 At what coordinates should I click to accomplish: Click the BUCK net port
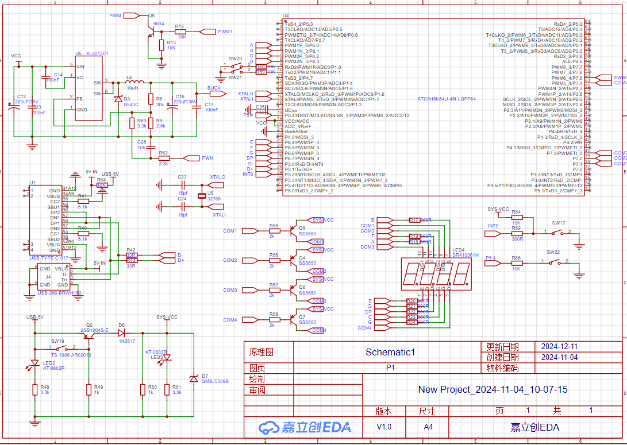[218, 94]
